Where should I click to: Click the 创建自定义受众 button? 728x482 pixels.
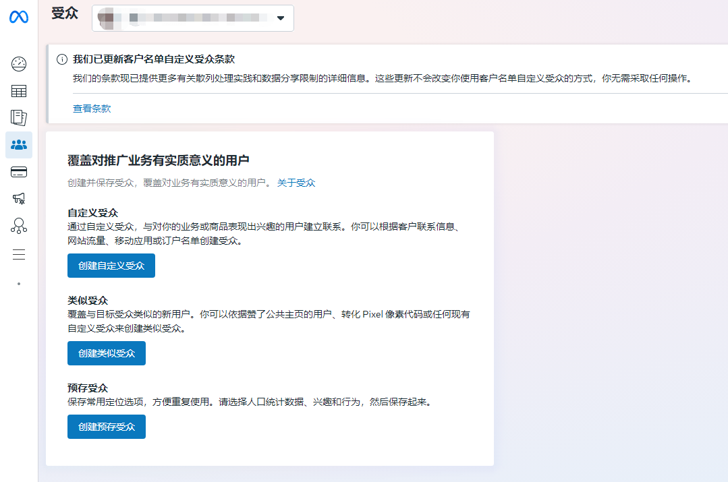tap(111, 266)
